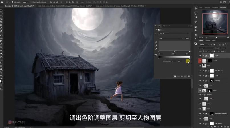Open the RGB channel dropdown
The height and width of the screenshot is (128, 230).
pyautogui.click(x=171, y=38)
